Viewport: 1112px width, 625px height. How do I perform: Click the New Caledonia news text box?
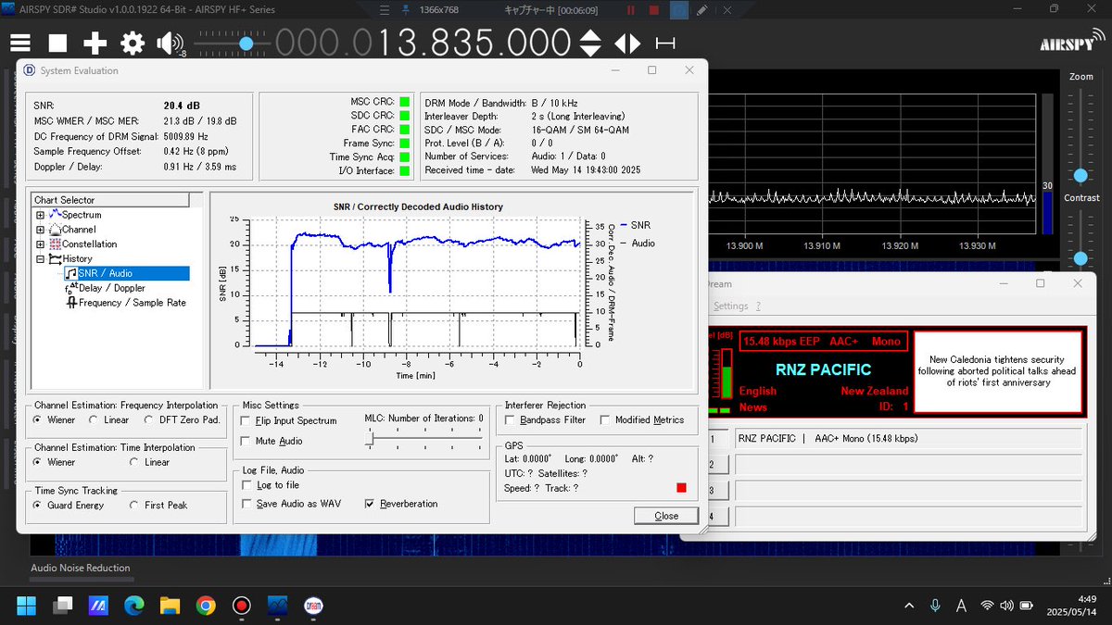pyautogui.click(x=998, y=371)
